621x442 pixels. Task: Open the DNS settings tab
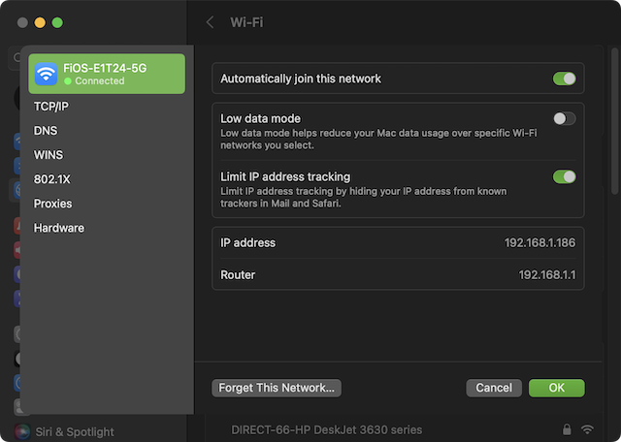(x=46, y=130)
